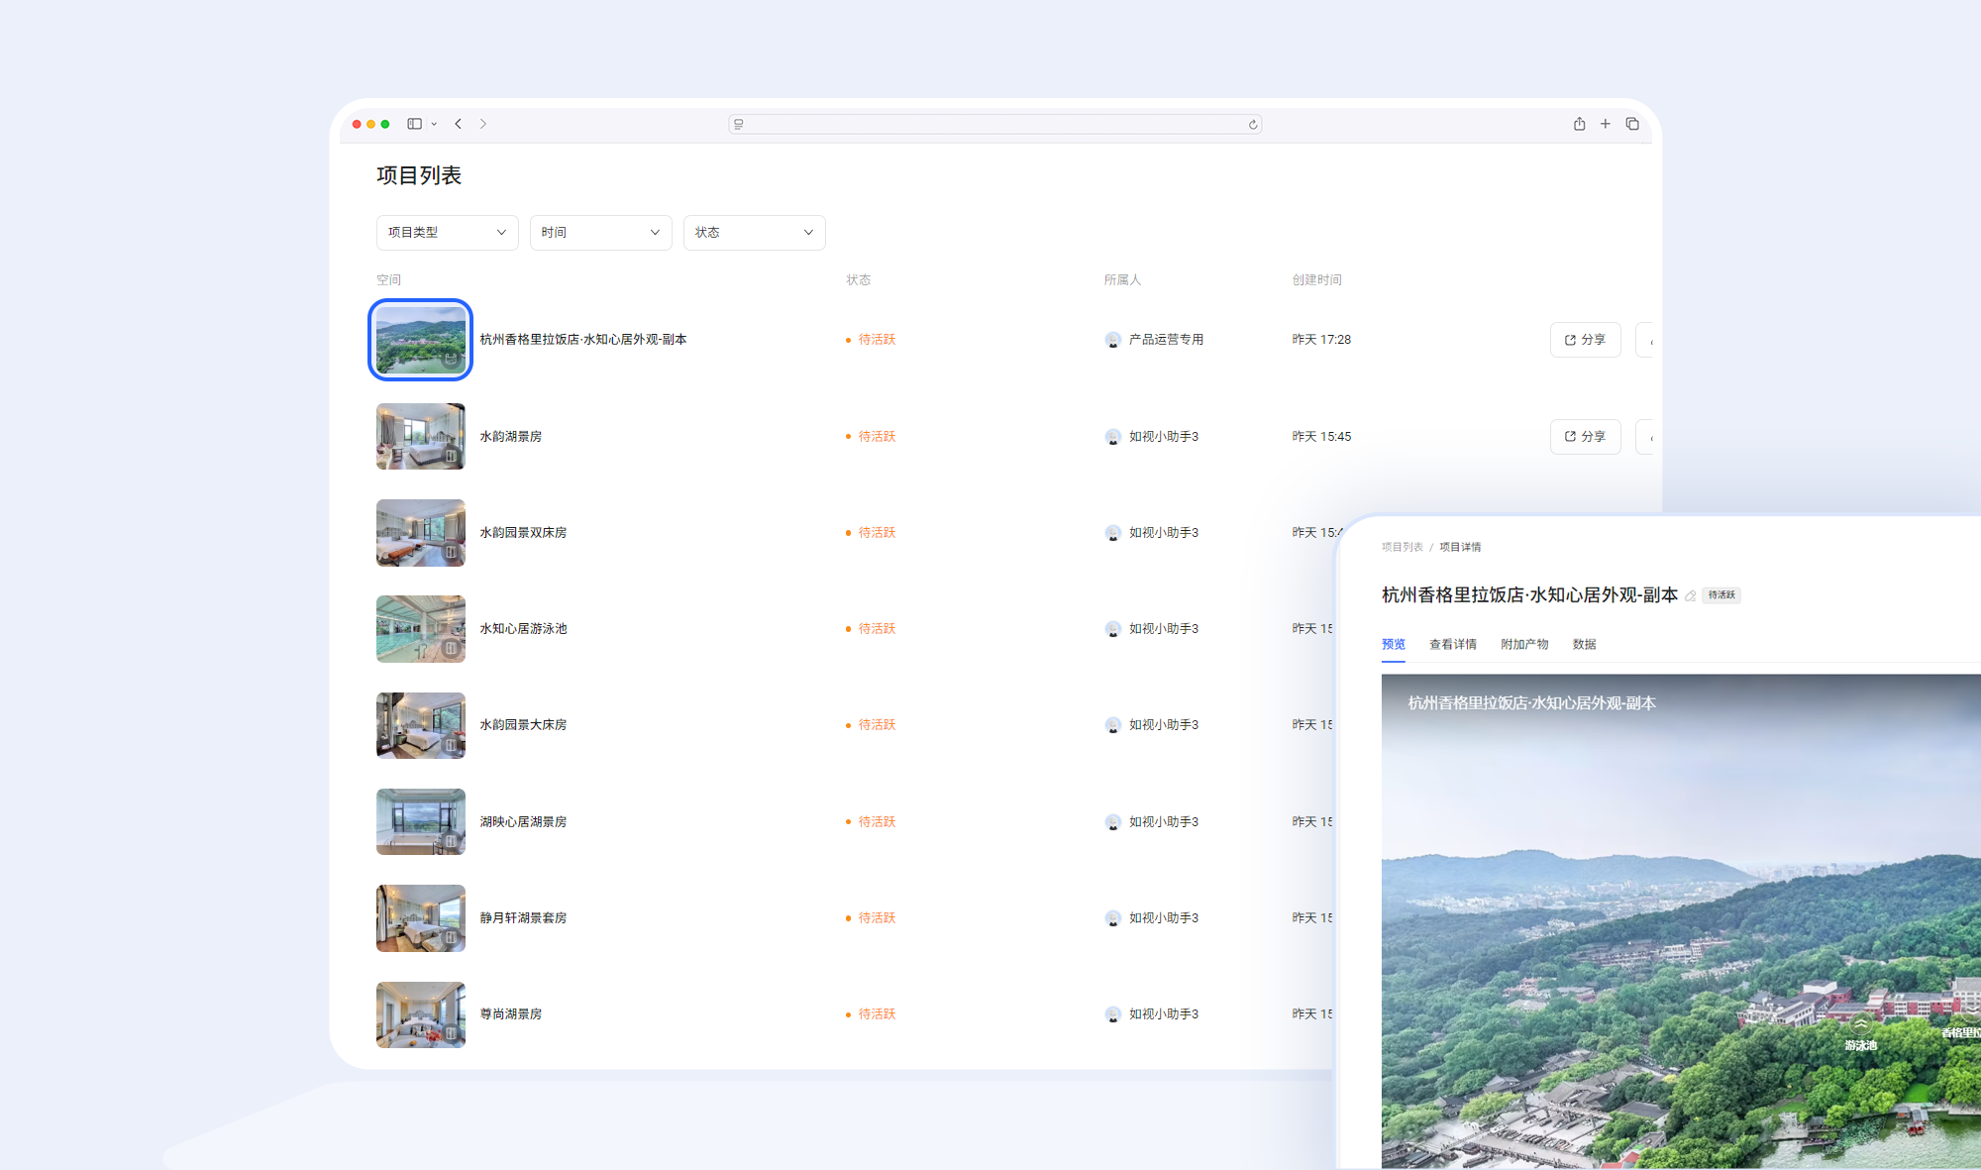Open the 附加产物 tab
1981x1170 pixels.
pos(1524,644)
